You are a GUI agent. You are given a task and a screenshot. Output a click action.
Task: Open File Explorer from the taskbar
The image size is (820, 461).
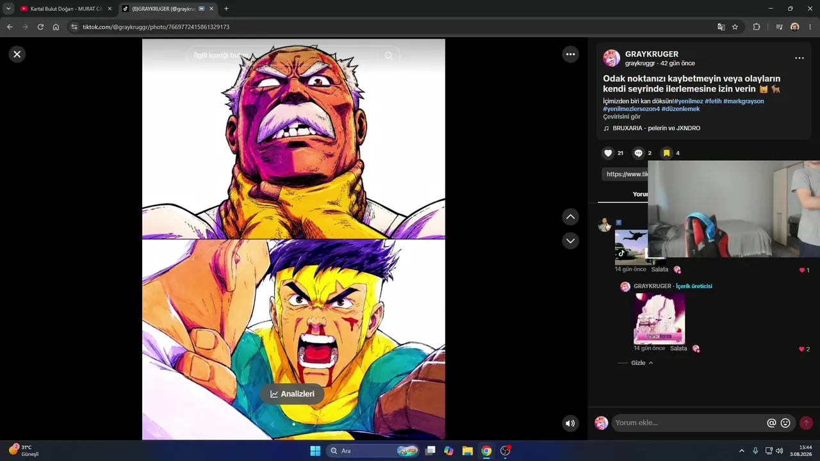(x=468, y=451)
